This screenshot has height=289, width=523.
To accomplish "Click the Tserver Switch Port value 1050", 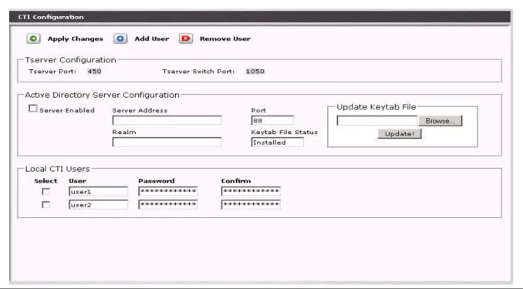I will click(255, 72).
